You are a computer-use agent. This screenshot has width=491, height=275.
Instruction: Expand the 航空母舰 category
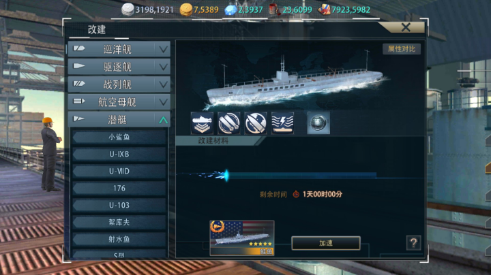[119, 101]
